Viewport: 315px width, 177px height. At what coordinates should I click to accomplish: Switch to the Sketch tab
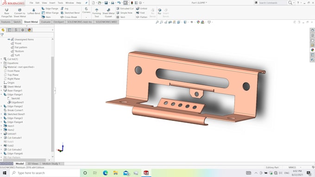tap(17, 22)
